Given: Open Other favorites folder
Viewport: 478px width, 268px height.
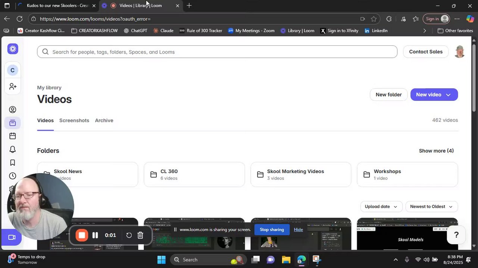Looking at the screenshot, I should [x=455, y=31].
